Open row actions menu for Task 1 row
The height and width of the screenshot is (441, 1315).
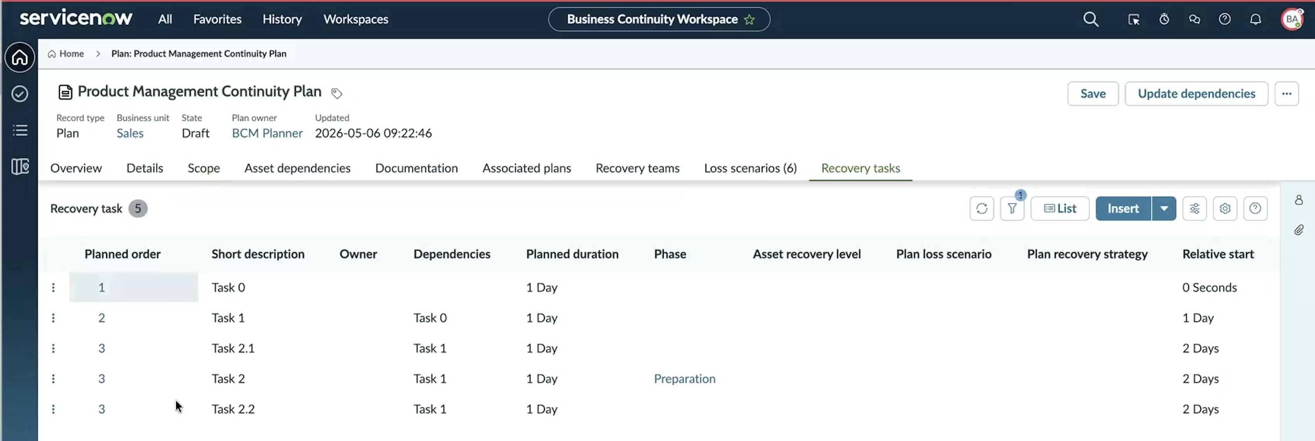click(x=53, y=318)
